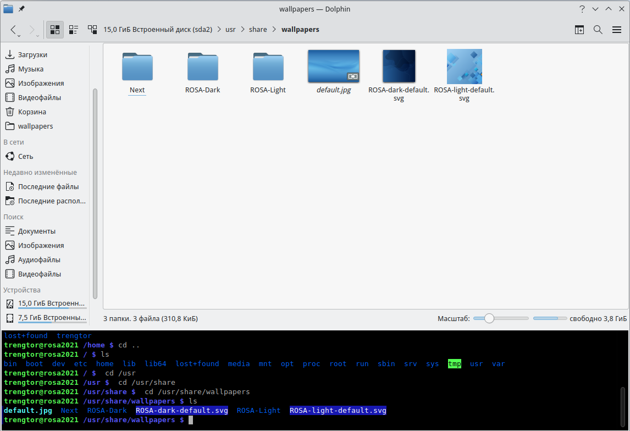630x431 pixels.
Task: Click the help question mark button
Action: (582, 9)
